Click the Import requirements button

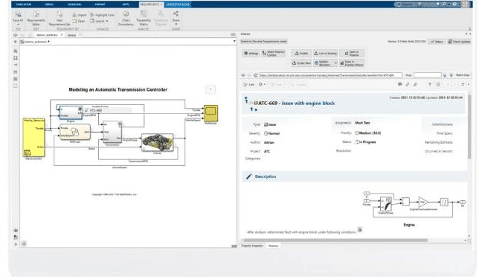[x=80, y=15]
